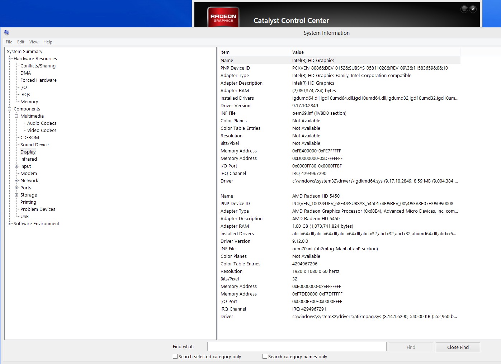Select the memory address 0xD0000000-0xDFFFFFFF
The height and width of the screenshot is (364, 501).
click(x=317, y=158)
